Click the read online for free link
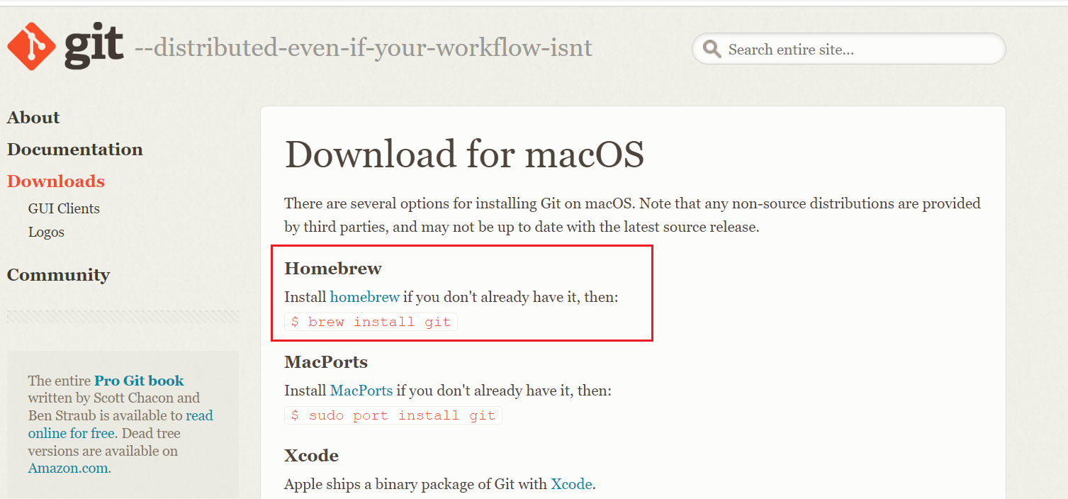Screen dimensions: 1068x499 [120, 425]
